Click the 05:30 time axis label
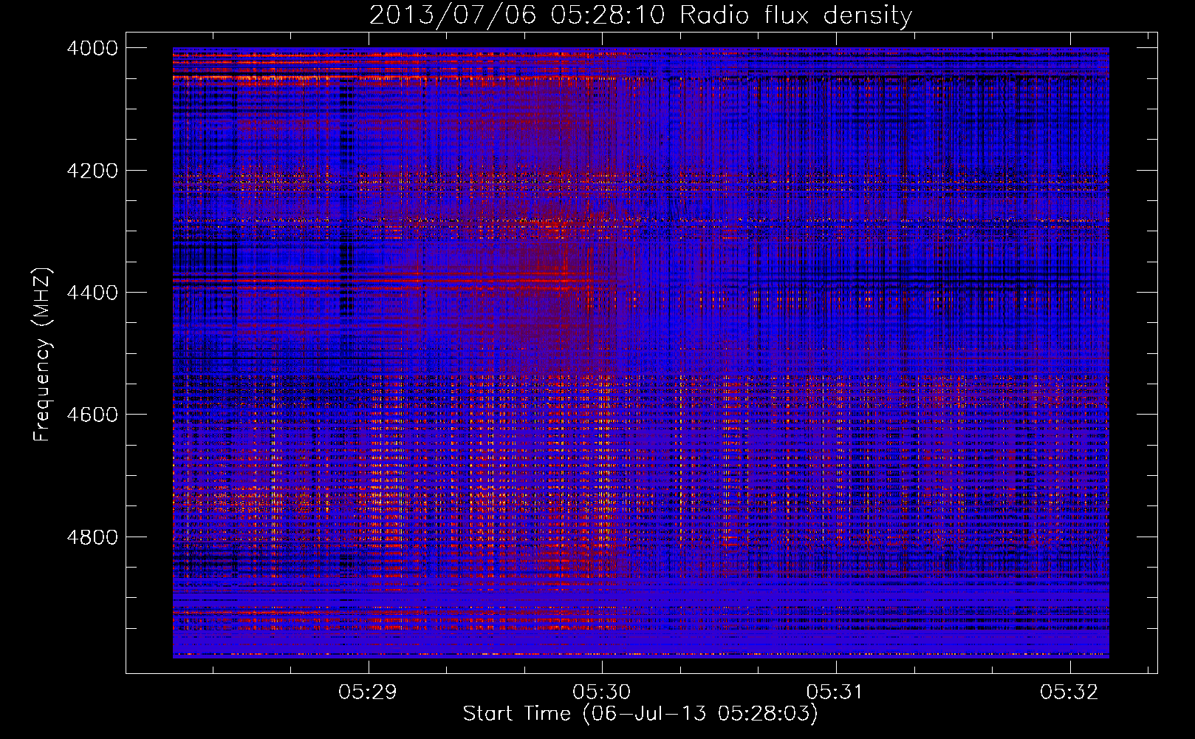The image size is (1195, 739). (x=602, y=692)
